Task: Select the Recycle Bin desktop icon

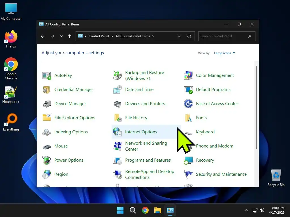Action: click(x=276, y=178)
